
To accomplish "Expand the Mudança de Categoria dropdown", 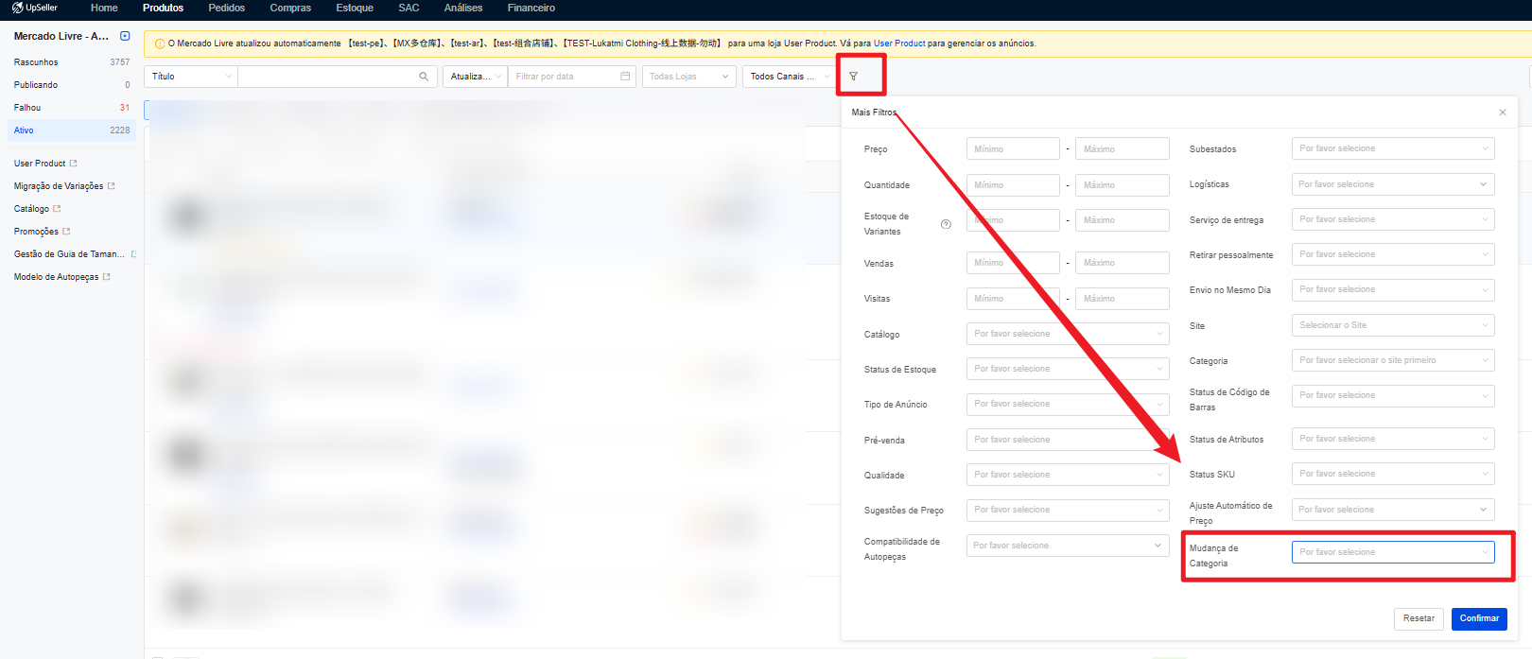I will tap(1392, 552).
